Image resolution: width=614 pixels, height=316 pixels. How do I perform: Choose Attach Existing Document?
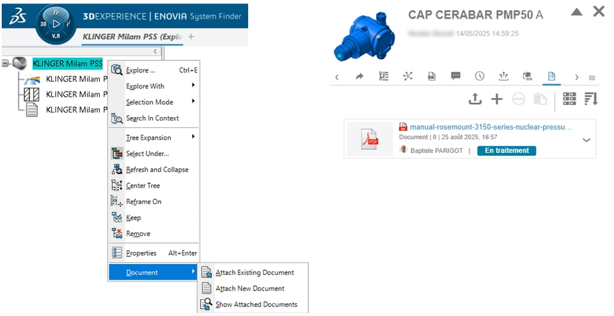point(253,272)
